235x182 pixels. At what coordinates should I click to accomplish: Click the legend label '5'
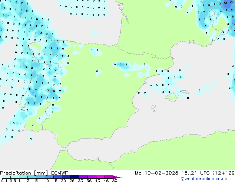tap(36, 181)
